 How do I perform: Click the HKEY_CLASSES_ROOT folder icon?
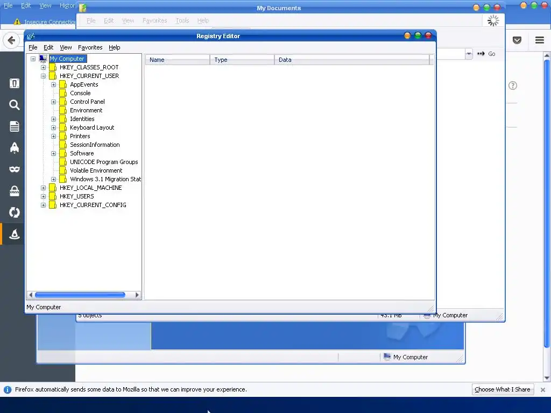pyautogui.click(x=53, y=67)
